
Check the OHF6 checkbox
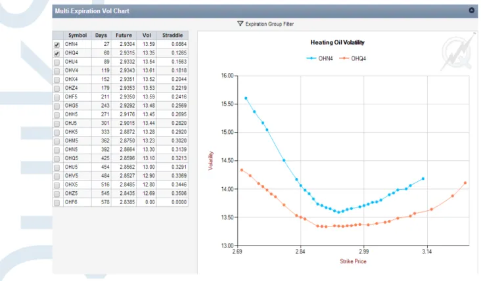pyautogui.click(x=57, y=203)
